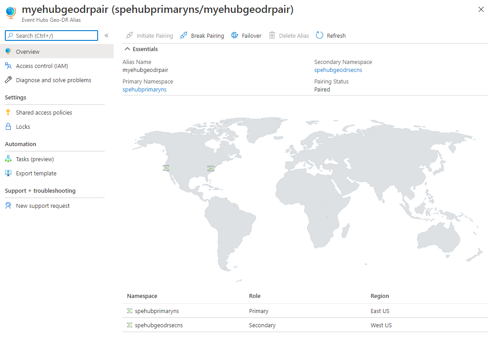The image size is (490, 337).
Task: Click the Failover globe icon
Action: [x=235, y=36]
